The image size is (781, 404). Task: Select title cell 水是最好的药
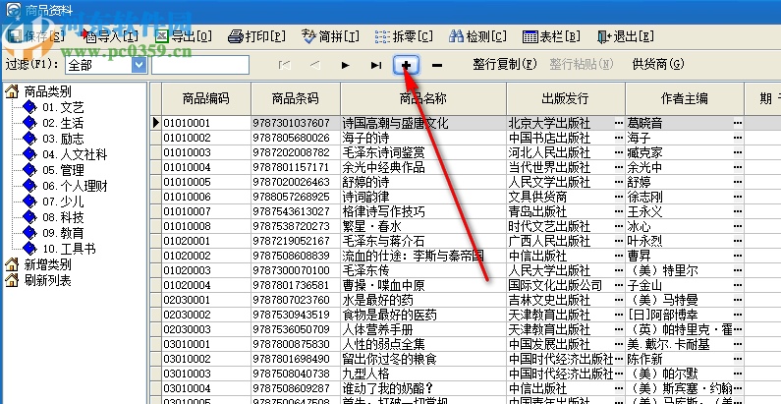[x=423, y=300]
